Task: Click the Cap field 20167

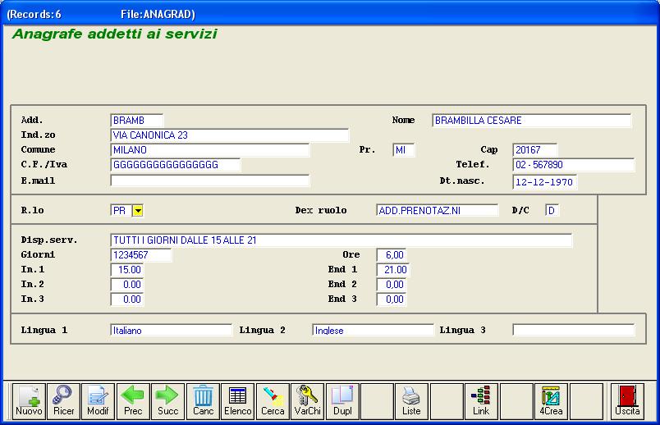Action: click(535, 150)
